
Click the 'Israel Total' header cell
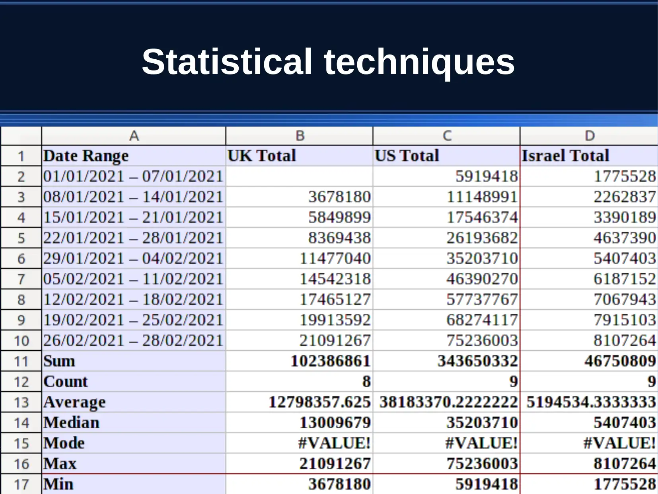[x=589, y=156]
